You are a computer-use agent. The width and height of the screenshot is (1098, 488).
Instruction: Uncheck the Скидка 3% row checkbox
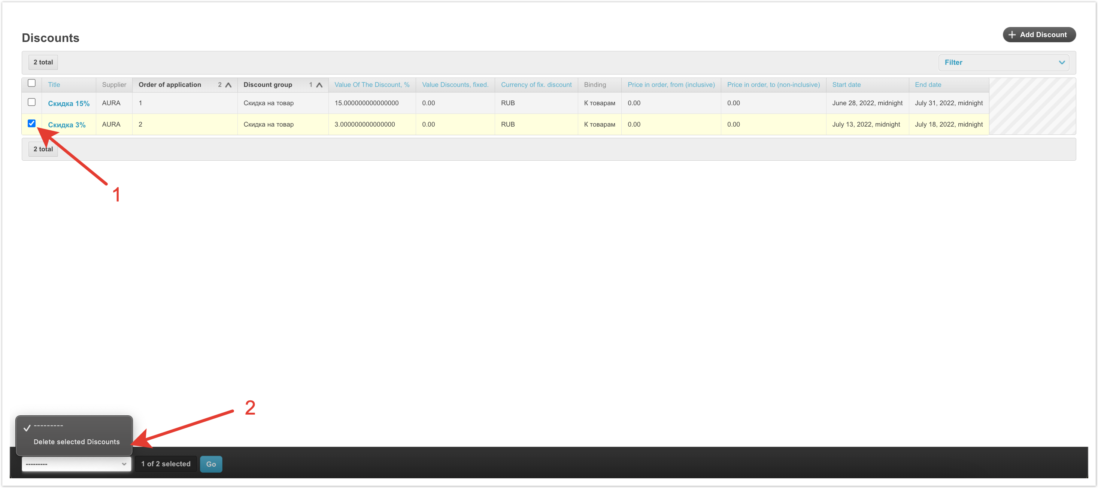tap(31, 124)
